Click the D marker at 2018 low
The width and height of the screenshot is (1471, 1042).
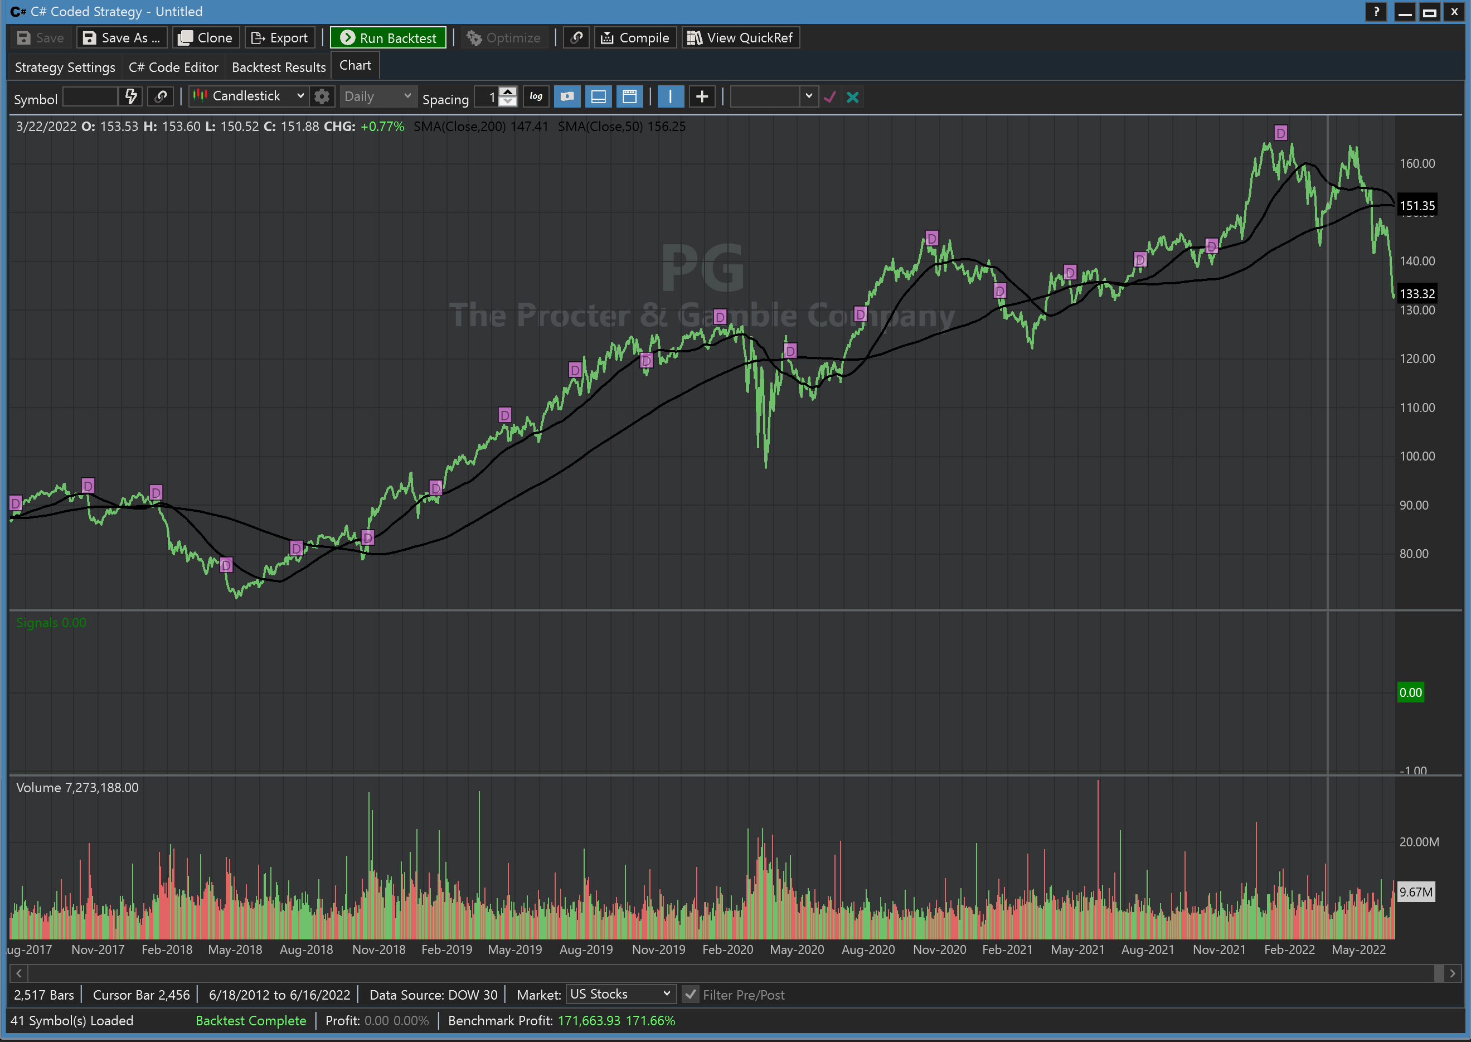click(226, 565)
